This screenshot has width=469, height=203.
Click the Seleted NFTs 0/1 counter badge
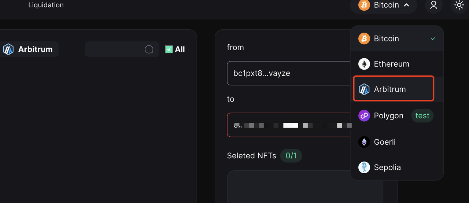[291, 156]
